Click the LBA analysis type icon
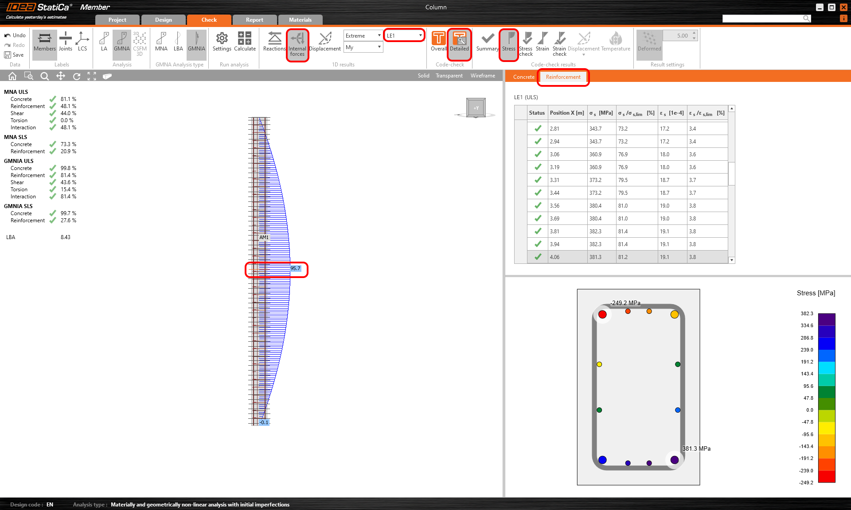 178,42
